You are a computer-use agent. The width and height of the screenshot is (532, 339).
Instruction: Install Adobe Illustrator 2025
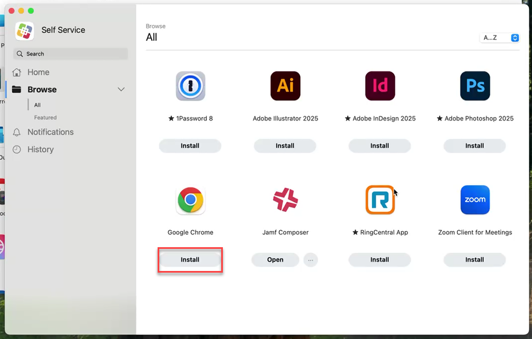(285, 146)
